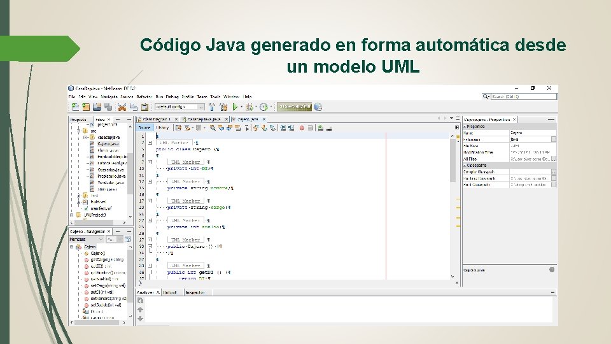Click the Search (Ctrl+I) input field
This screenshot has width=611, height=344.
pyautogui.click(x=523, y=96)
